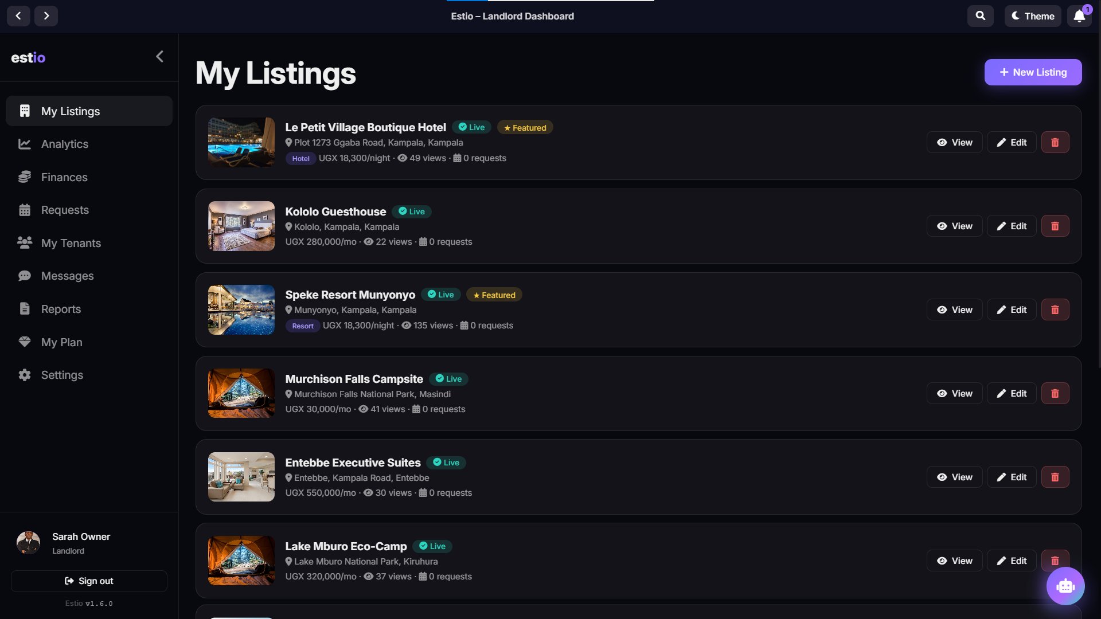The width and height of the screenshot is (1101, 619).
Task: Click Le Petit Village Boutique Hotel title
Action: point(365,127)
